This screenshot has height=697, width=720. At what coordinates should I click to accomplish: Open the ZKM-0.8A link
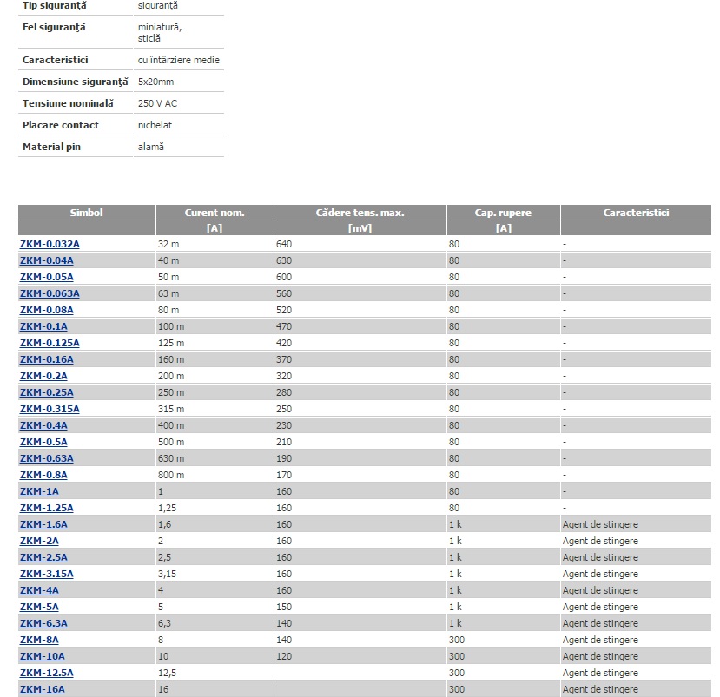[43, 475]
